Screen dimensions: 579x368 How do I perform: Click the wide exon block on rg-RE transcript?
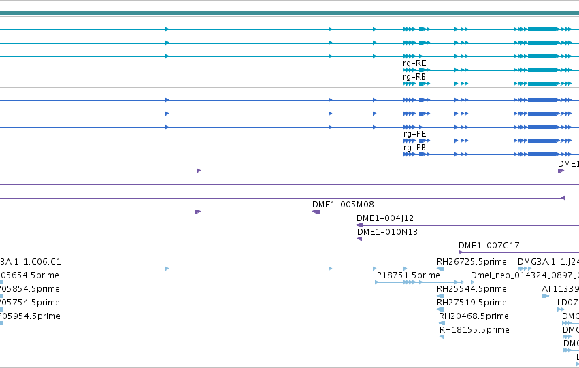pyautogui.click(x=543, y=70)
